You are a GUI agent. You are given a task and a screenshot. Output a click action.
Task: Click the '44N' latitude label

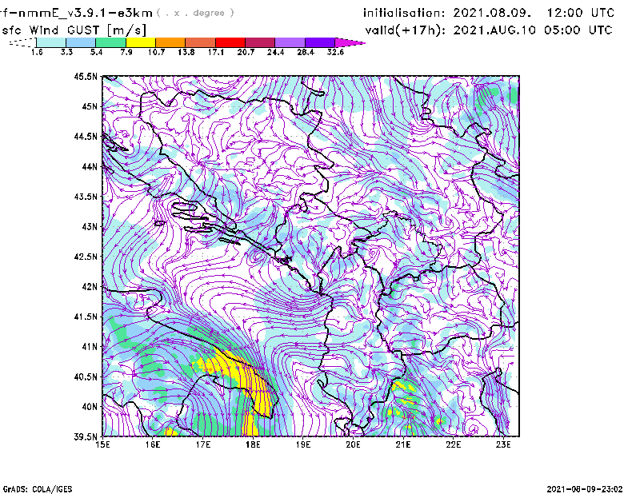pyautogui.click(x=90, y=166)
